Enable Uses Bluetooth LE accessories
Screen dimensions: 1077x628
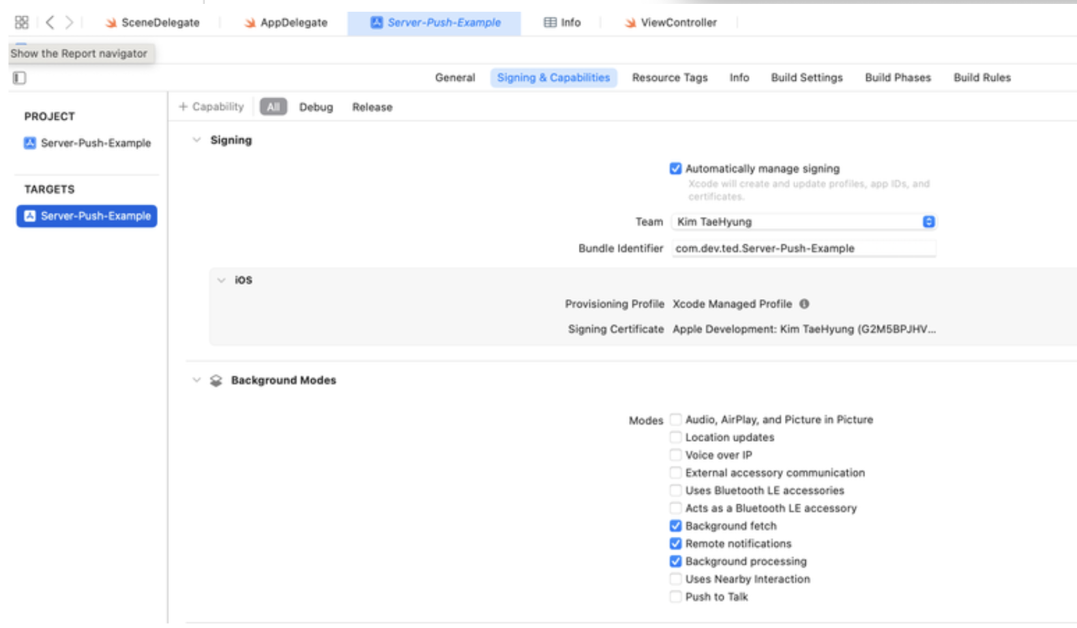[675, 491]
